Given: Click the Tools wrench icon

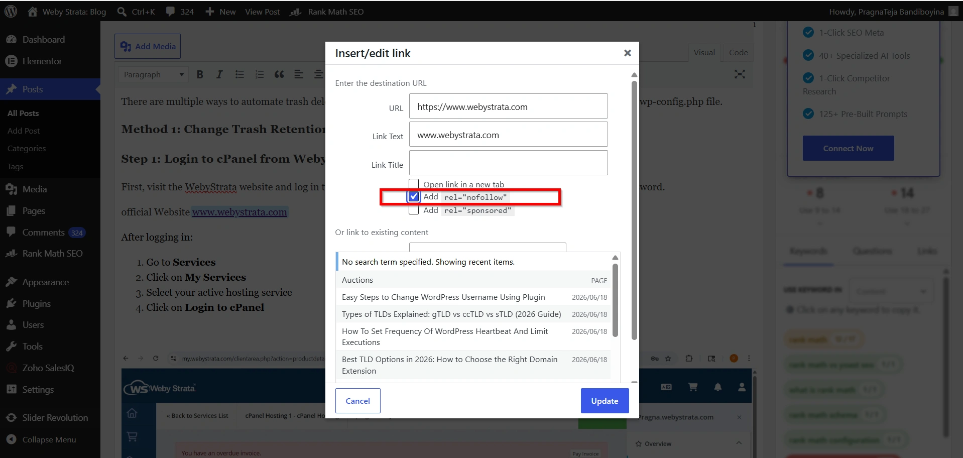Looking at the screenshot, I should pyautogui.click(x=11, y=346).
